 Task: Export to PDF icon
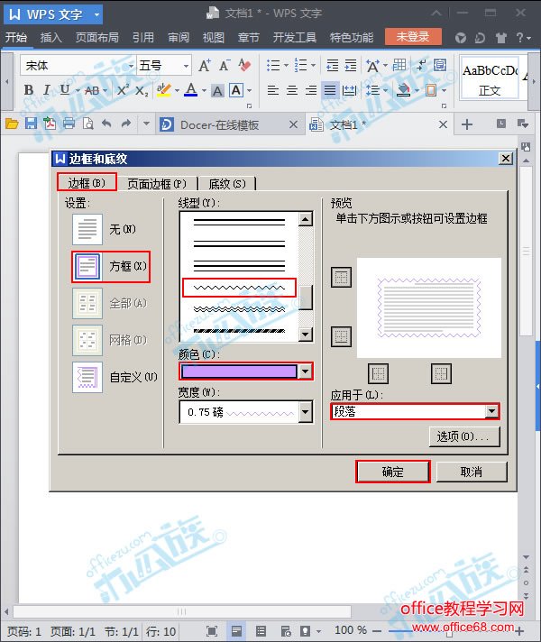(50, 124)
